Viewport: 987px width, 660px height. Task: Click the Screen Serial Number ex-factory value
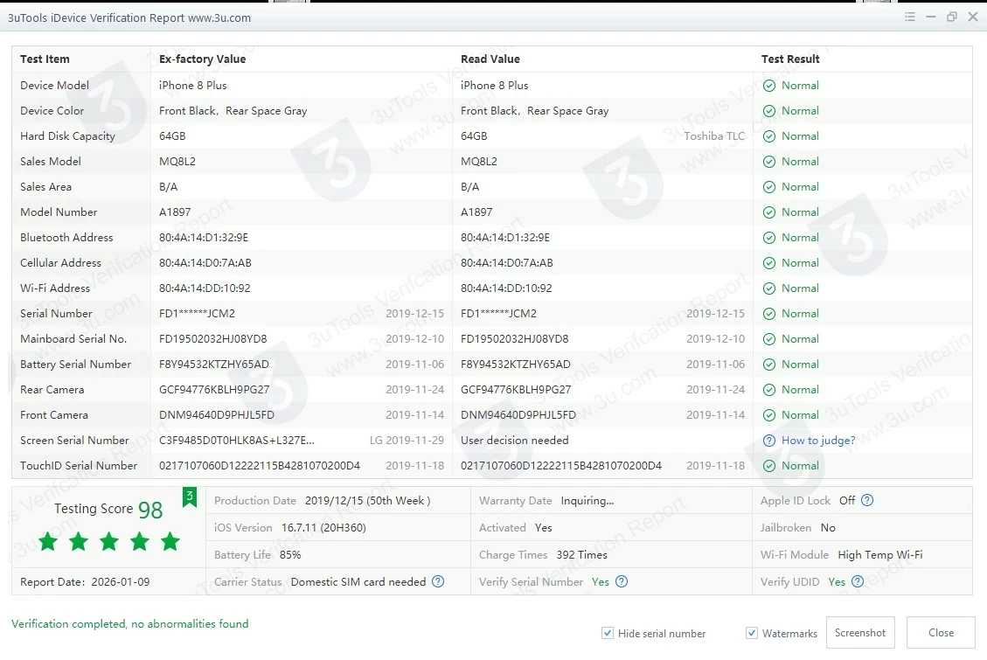(x=237, y=441)
